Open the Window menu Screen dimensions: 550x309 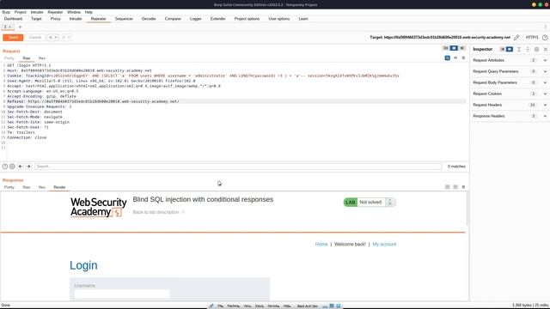[x=74, y=12]
